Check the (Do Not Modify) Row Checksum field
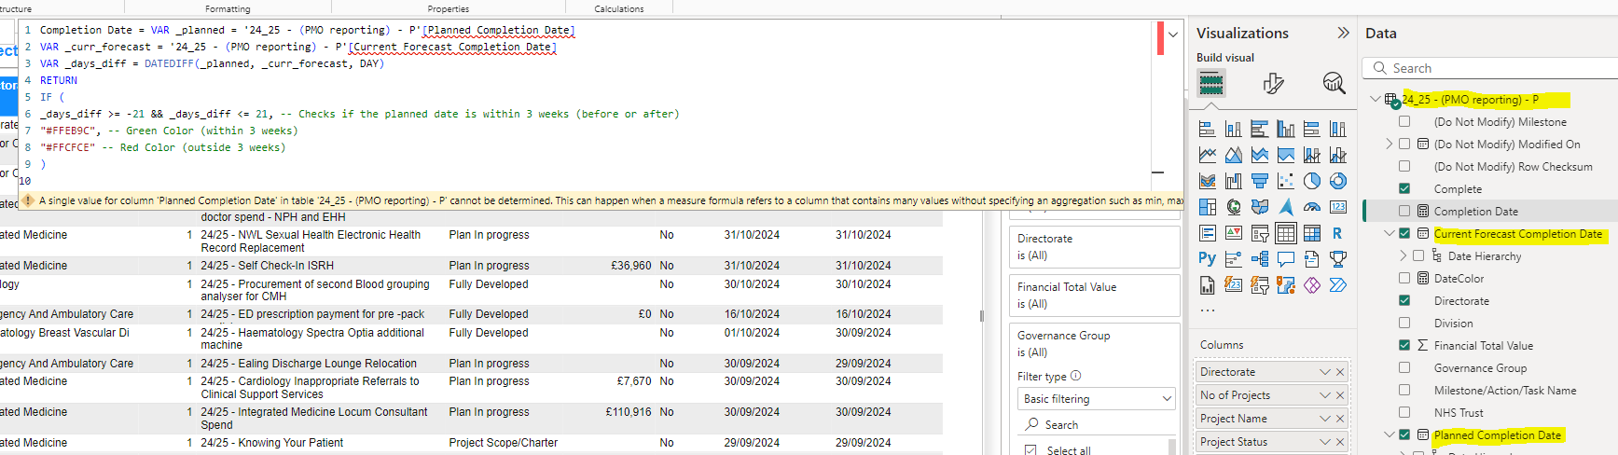The image size is (1618, 455). pyautogui.click(x=1404, y=166)
